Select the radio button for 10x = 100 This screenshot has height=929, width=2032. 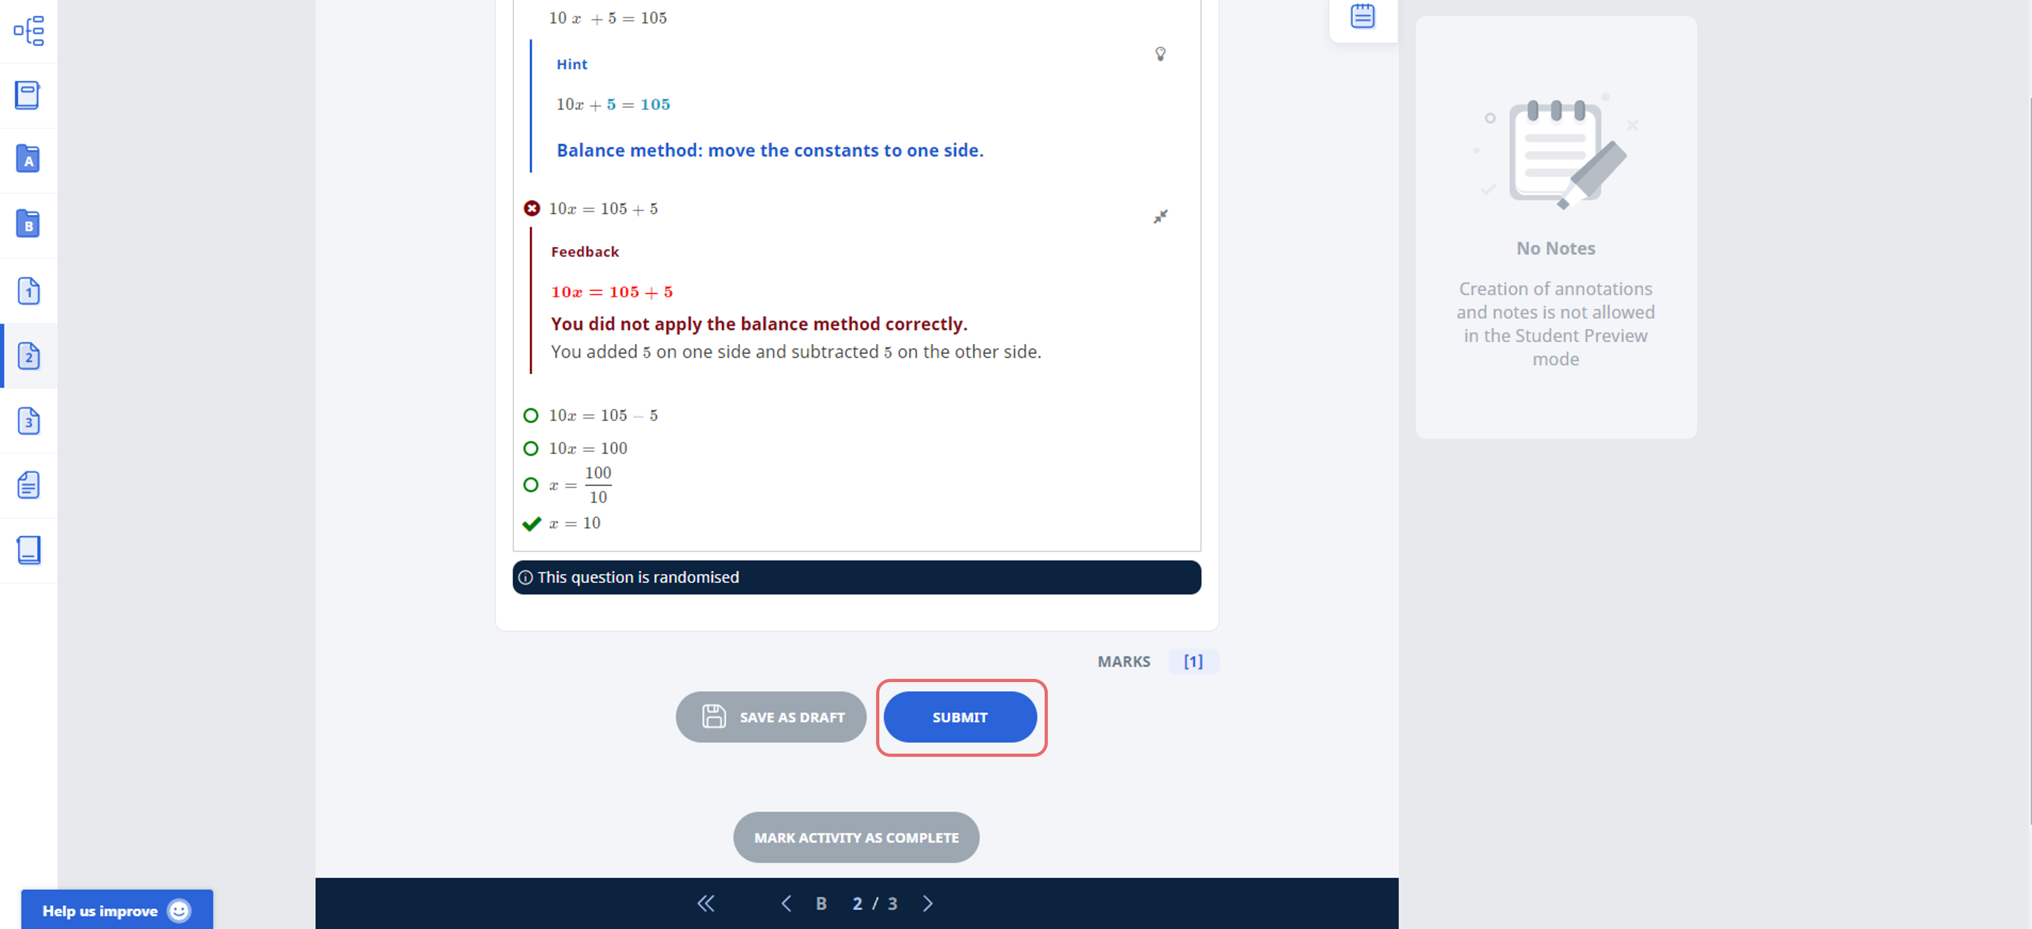pyautogui.click(x=532, y=447)
